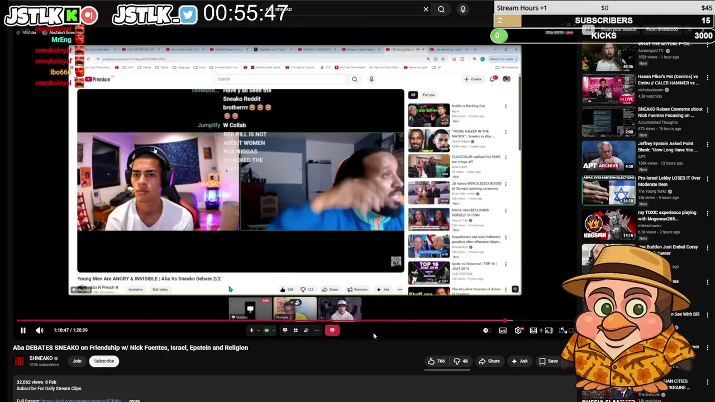Image resolution: width=715 pixels, height=402 pixels.
Task: Expand description with the 'more' link
Action: point(134,400)
